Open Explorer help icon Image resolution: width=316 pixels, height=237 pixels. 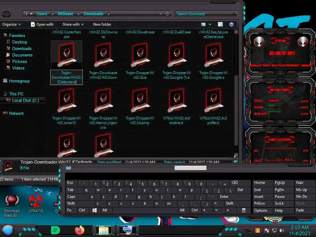pyautogui.click(x=231, y=24)
